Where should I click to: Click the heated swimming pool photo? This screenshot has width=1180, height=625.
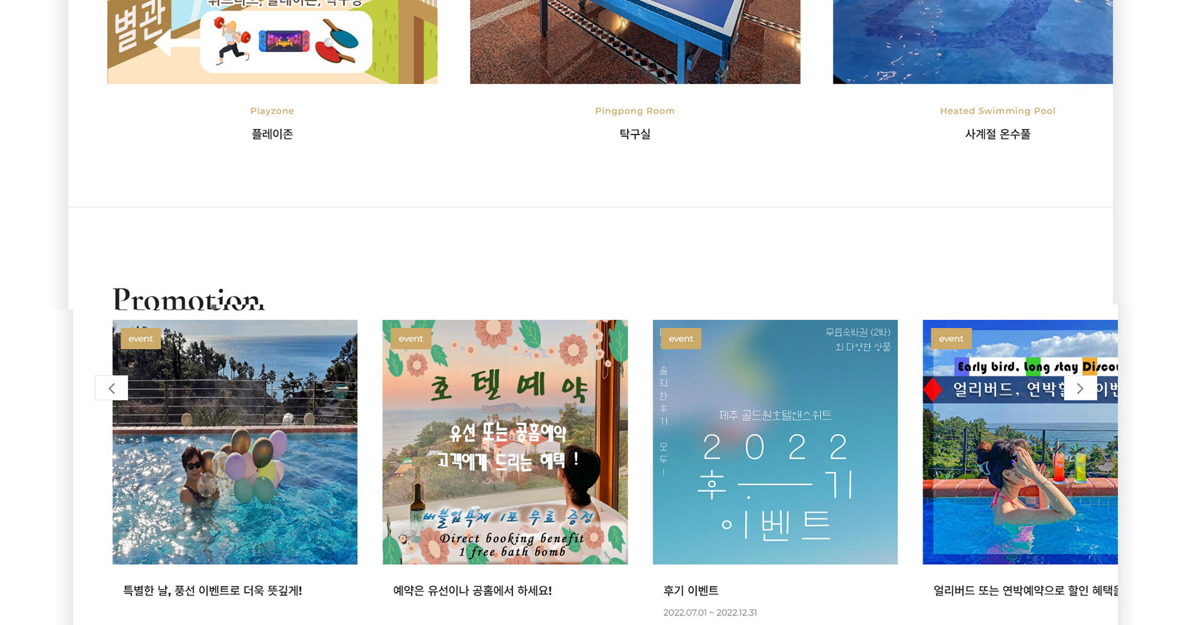(x=973, y=42)
